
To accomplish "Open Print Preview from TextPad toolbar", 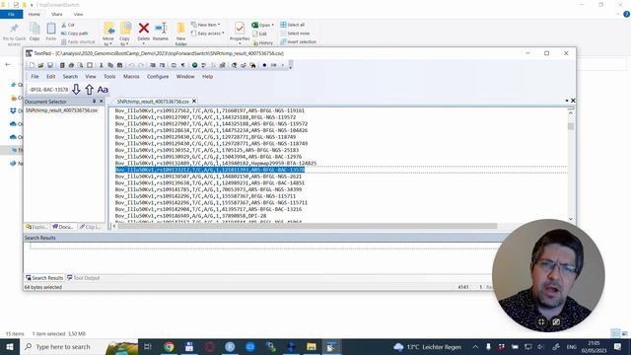I will point(81,65).
